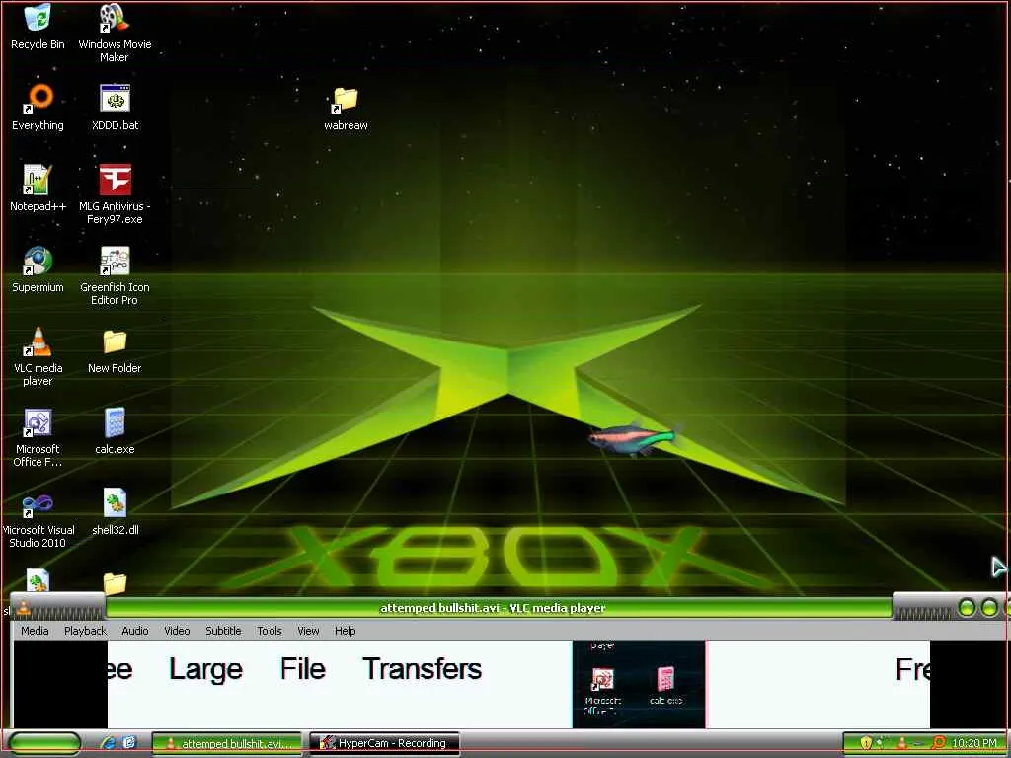Click the green Start button
Screen dimensions: 1011x758
(x=45, y=743)
